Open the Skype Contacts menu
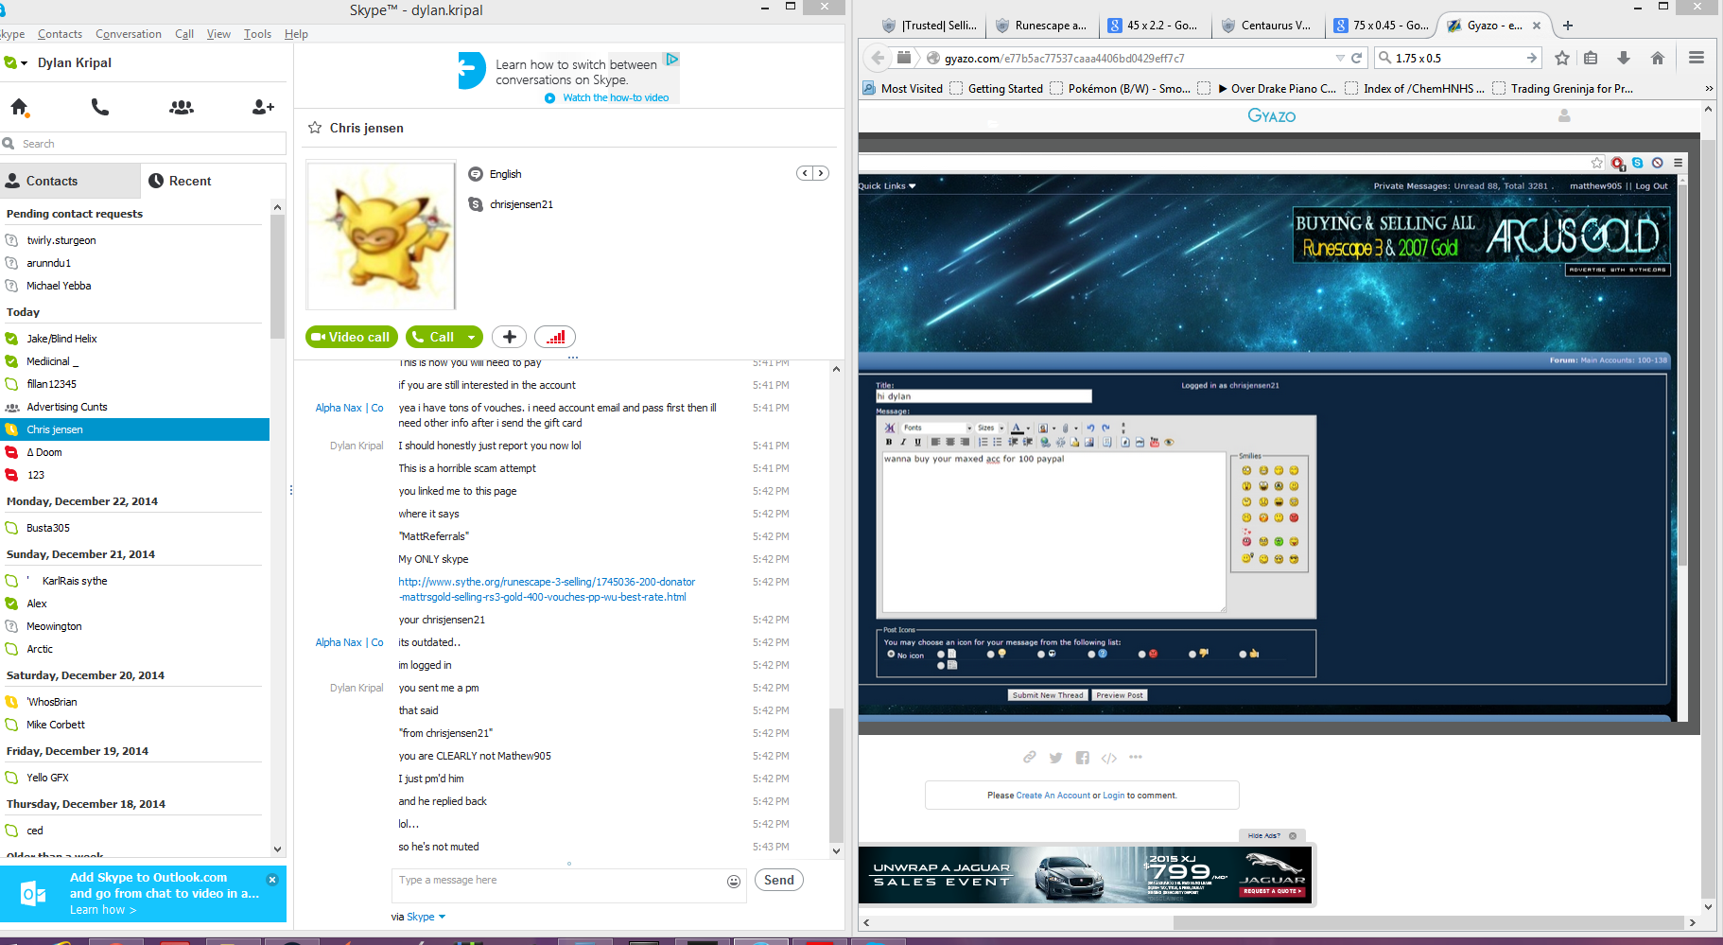This screenshot has width=1723, height=945. pos(60,34)
